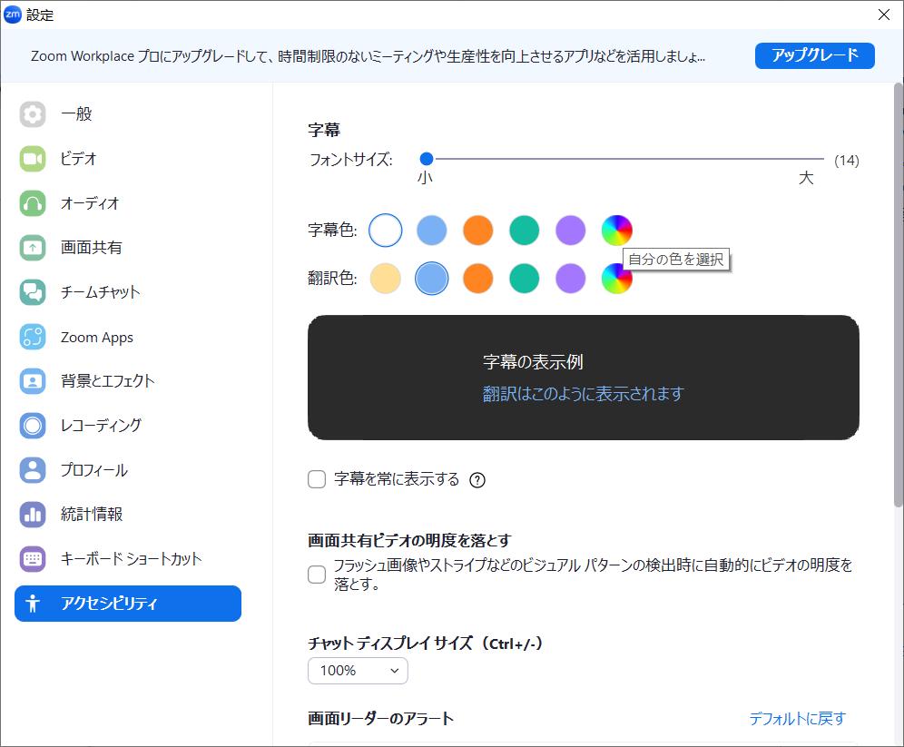This screenshot has height=747, width=904.
Task: Close the 設定 window
Action: (884, 15)
